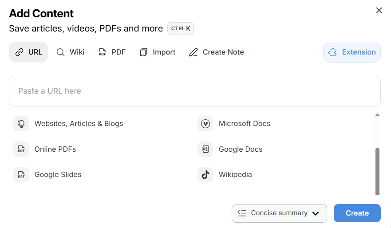Click the puzzle piece Extension button
391x228 pixels.
[352, 52]
